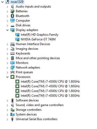97x129 pixels.
Task: Select the Audio inputs and outputs speaker icon
Action: (x=12, y=7)
